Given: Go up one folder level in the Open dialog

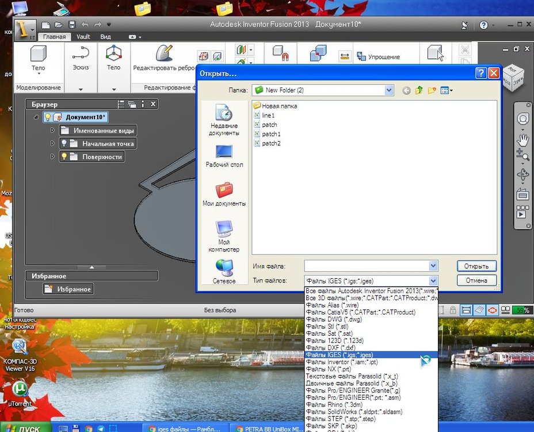Looking at the screenshot, I should click(x=419, y=90).
